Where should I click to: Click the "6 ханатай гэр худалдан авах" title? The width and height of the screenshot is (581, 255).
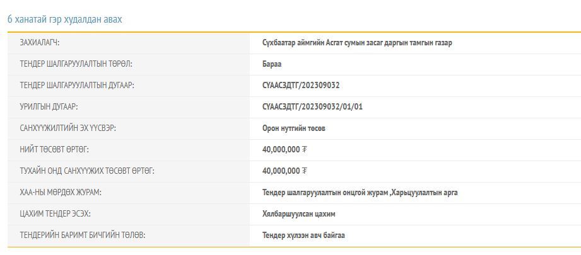[x=64, y=20]
